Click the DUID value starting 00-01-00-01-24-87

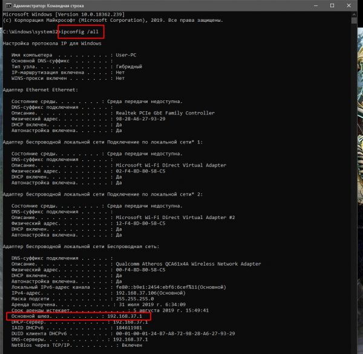point(175,333)
